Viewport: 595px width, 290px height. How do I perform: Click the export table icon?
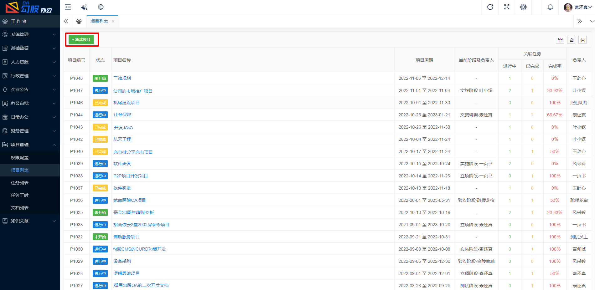point(572,40)
